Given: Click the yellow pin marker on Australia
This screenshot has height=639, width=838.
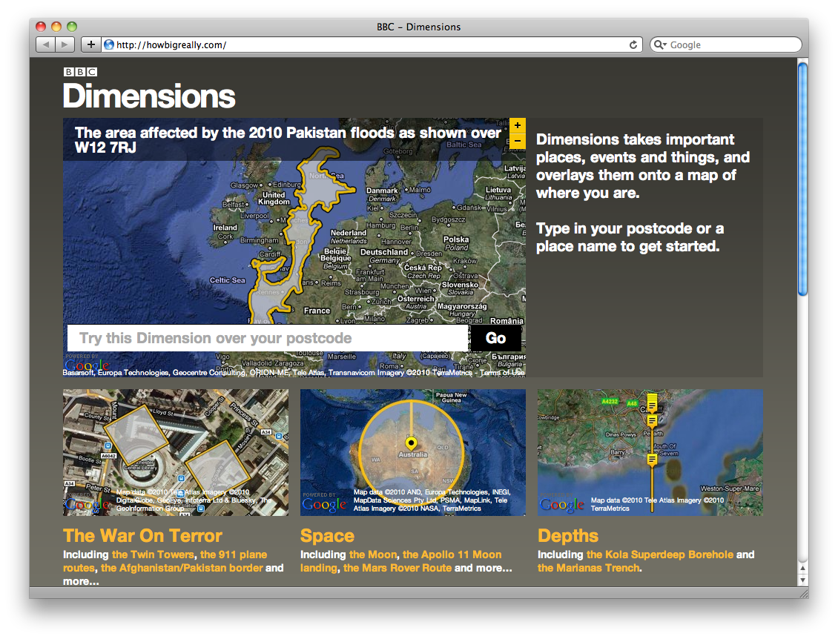Looking at the screenshot, I should (411, 443).
